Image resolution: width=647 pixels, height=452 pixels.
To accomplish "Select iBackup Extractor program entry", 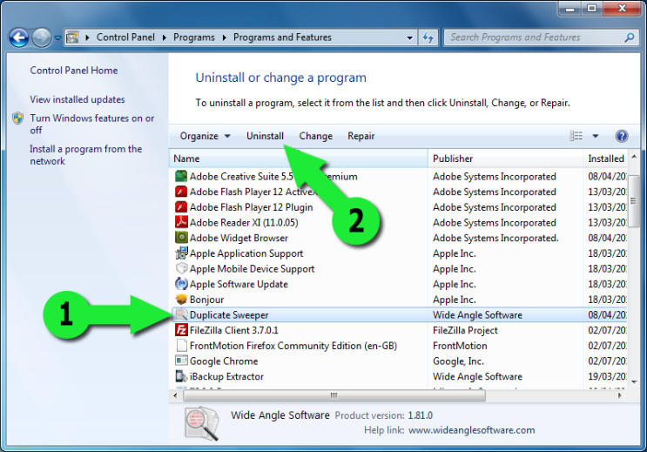I will tap(226, 376).
